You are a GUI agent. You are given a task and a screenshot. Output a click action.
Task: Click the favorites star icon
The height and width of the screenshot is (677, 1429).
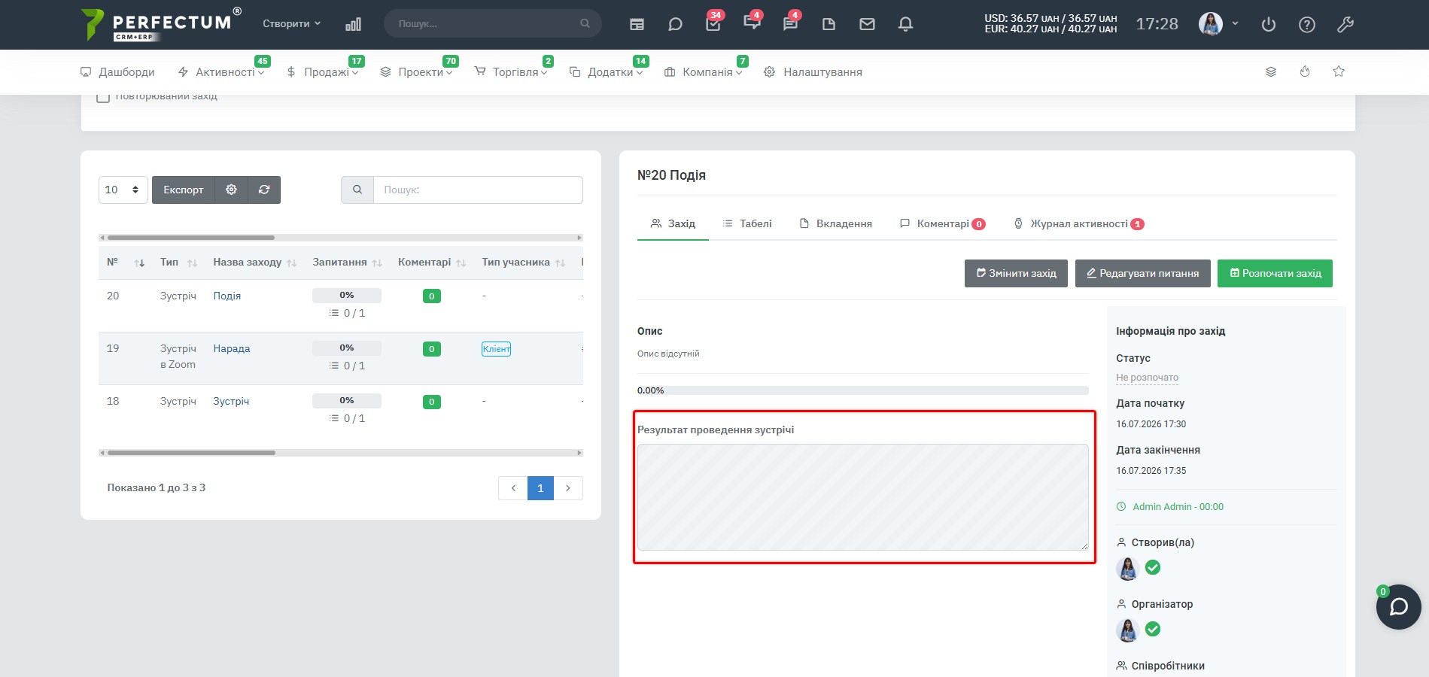(x=1339, y=71)
